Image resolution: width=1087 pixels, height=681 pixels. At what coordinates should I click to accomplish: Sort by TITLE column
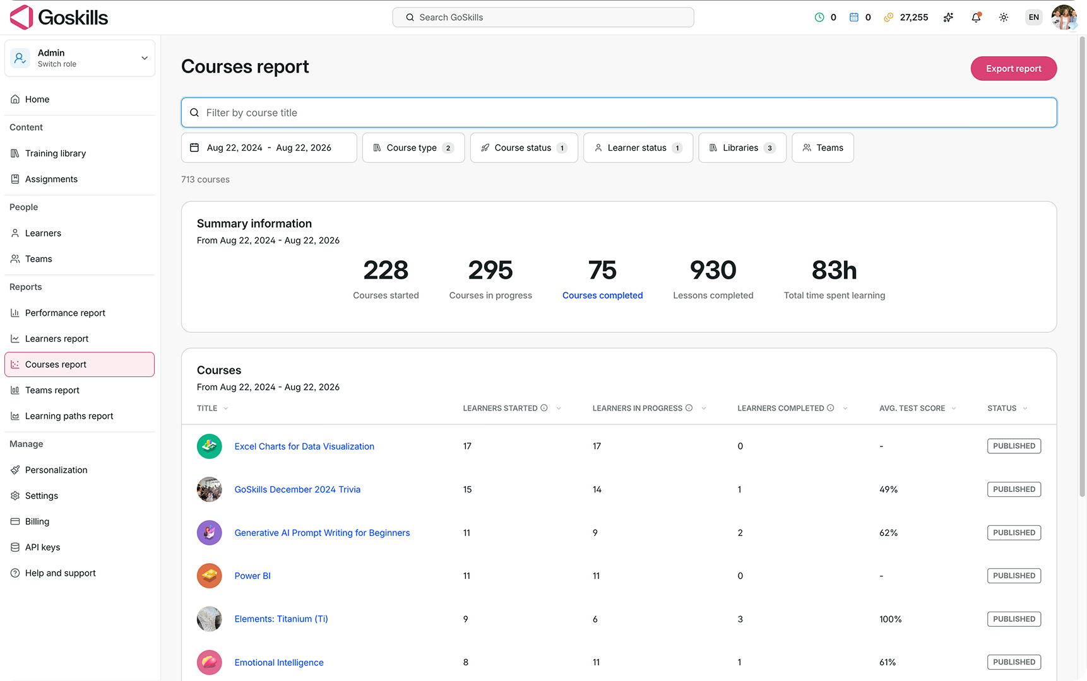(x=212, y=409)
